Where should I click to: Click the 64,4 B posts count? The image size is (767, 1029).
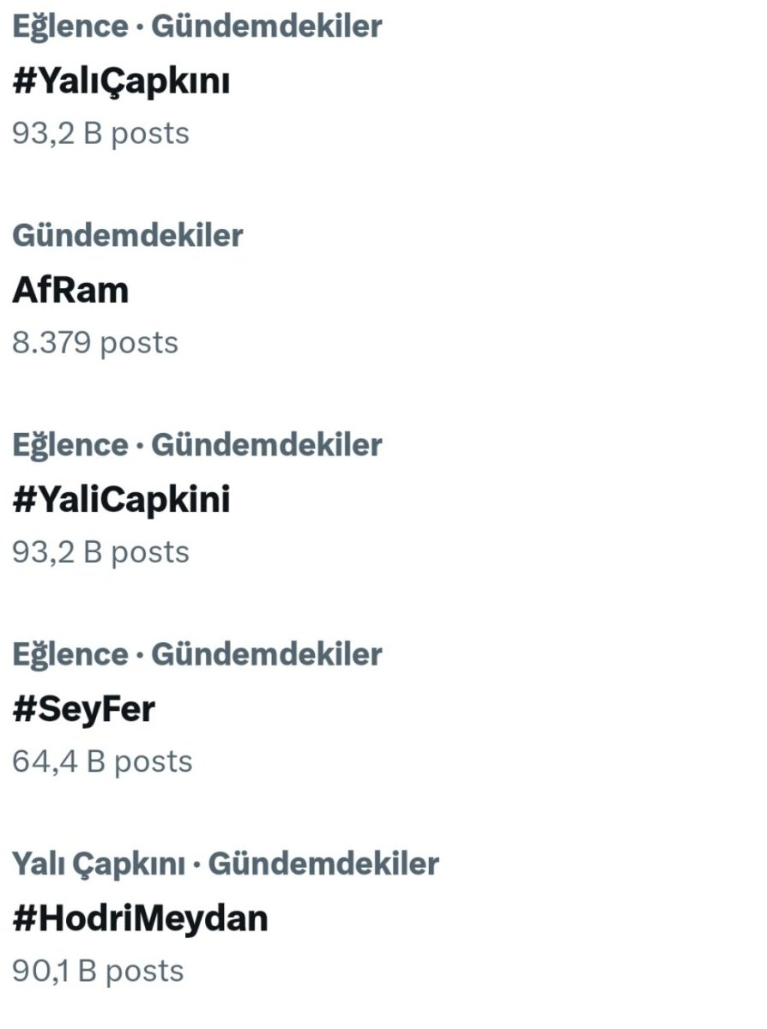click(x=102, y=761)
